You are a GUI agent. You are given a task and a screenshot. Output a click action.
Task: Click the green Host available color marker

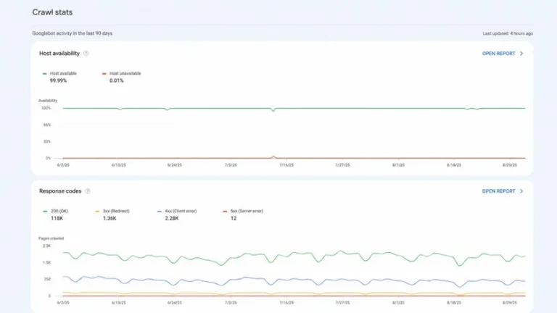pos(44,74)
